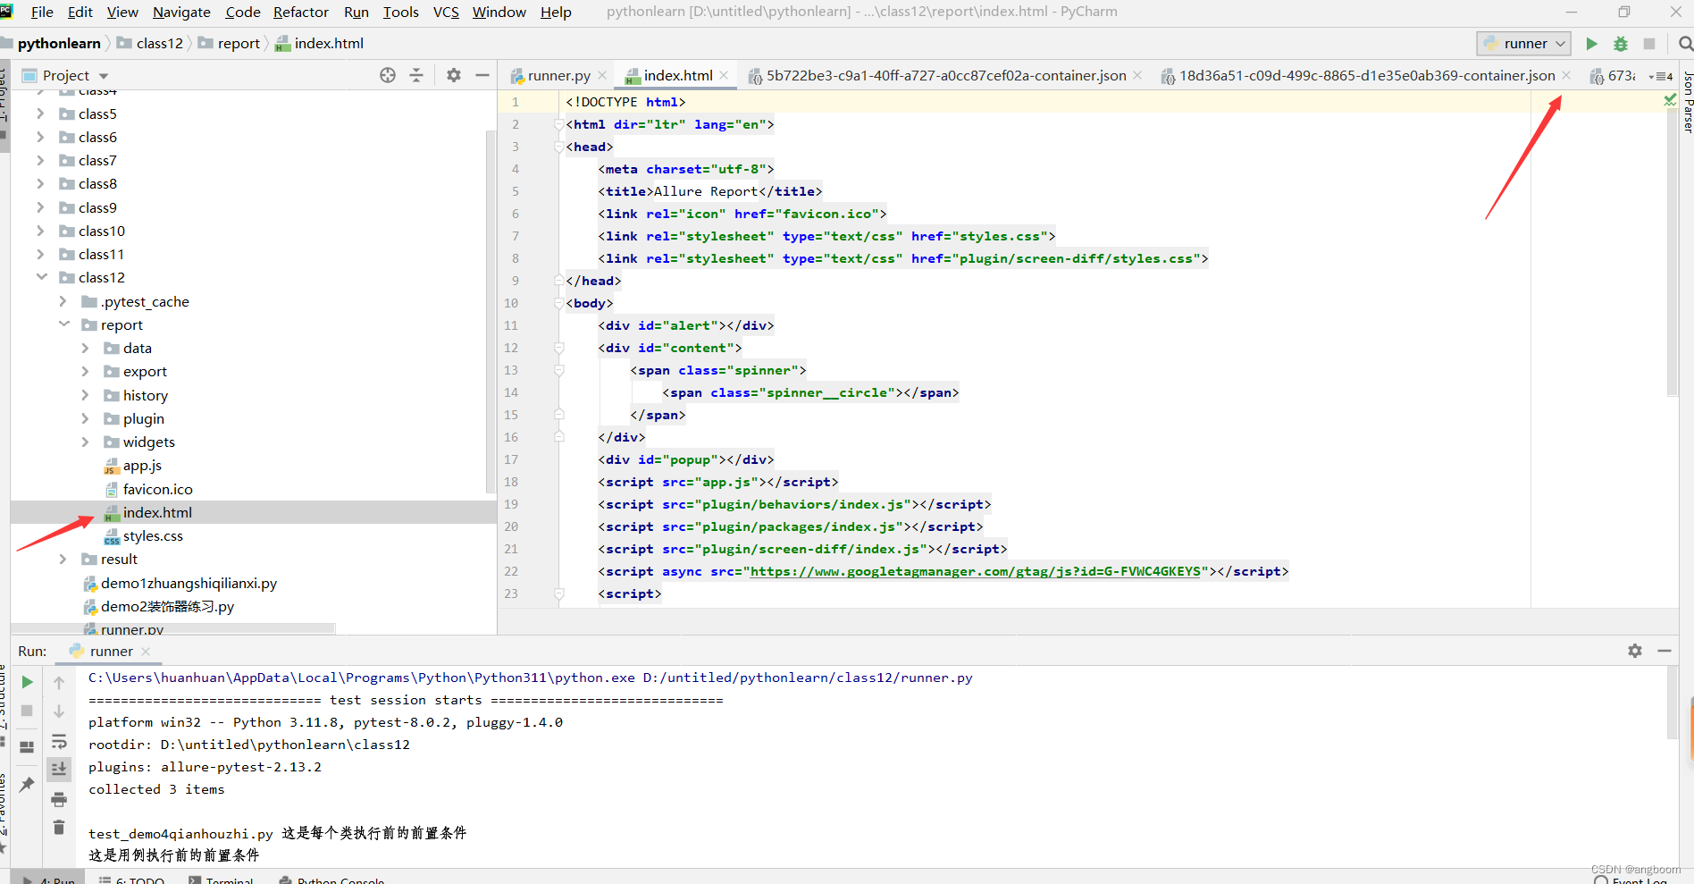This screenshot has height=884, width=1694.
Task: Clear all Run console output
Action: coord(59,827)
